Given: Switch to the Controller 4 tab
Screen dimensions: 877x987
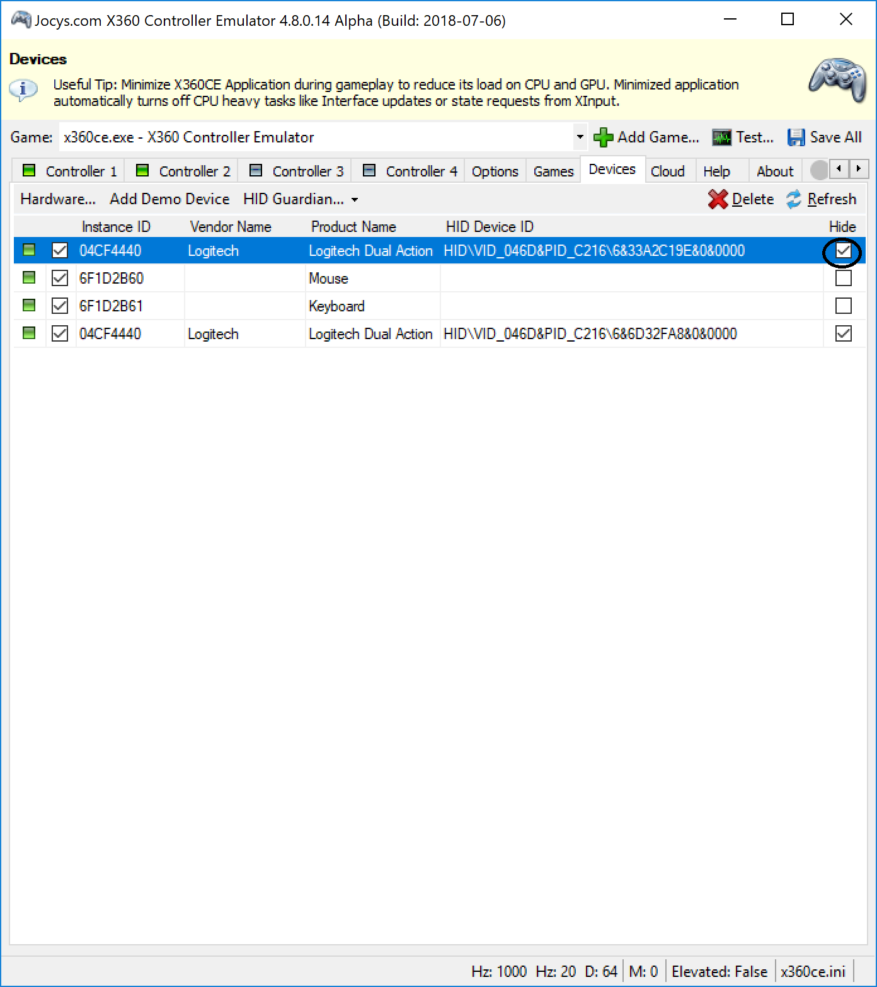Looking at the screenshot, I should click(x=409, y=171).
